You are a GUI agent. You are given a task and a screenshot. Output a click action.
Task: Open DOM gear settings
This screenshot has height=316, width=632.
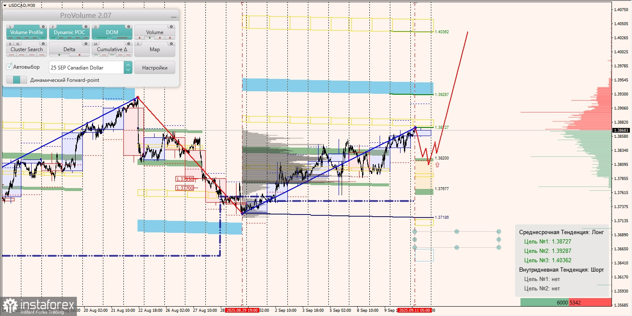pyautogui.click(x=129, y=26)
